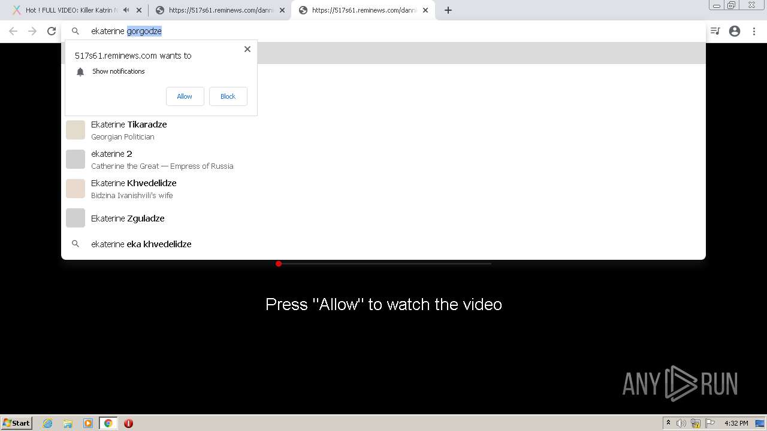
Task: Select suggestion ekaterine eka khvedelidze
Action: pos(383,244)
